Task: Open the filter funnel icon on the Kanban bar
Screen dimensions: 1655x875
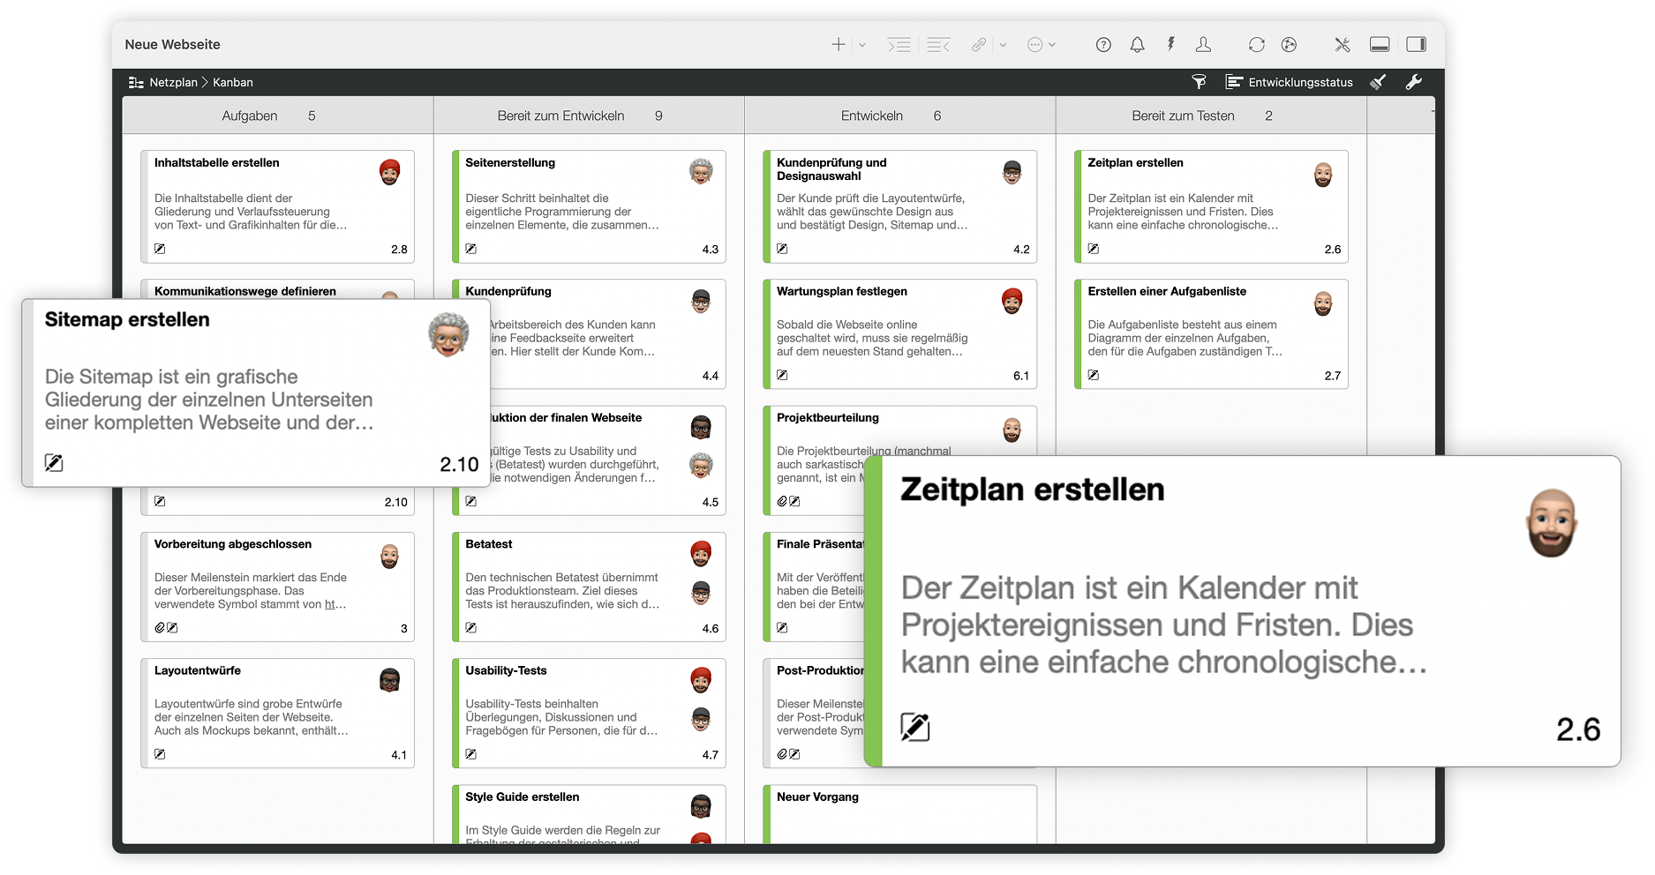Action: point(1199,82)
